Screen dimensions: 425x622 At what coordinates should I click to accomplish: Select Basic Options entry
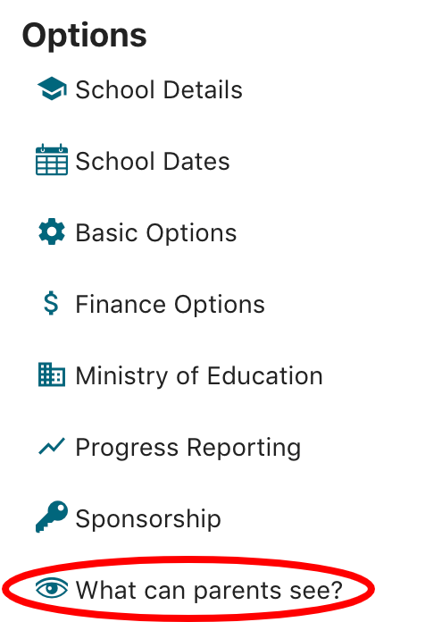pos(137,232)
